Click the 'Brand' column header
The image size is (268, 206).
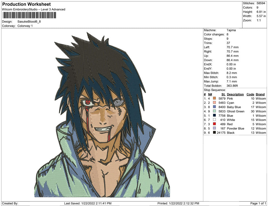pyautogui.click(x=260, y=94)
